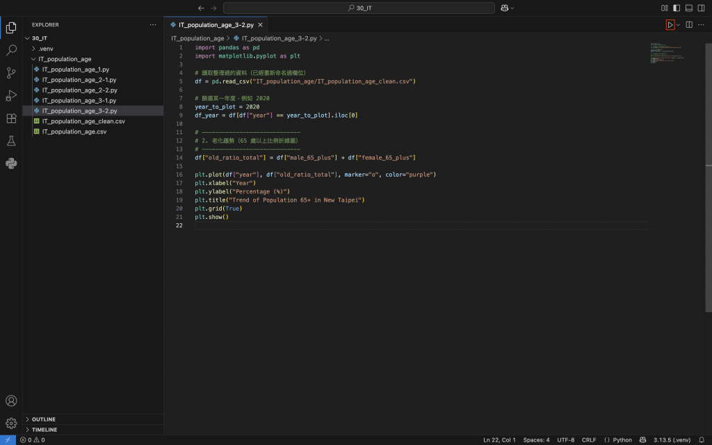Image resolution: width=712 pixels, height=445 pixels.
Task: Open the Extensions view
Action: [x=11, y=118]
